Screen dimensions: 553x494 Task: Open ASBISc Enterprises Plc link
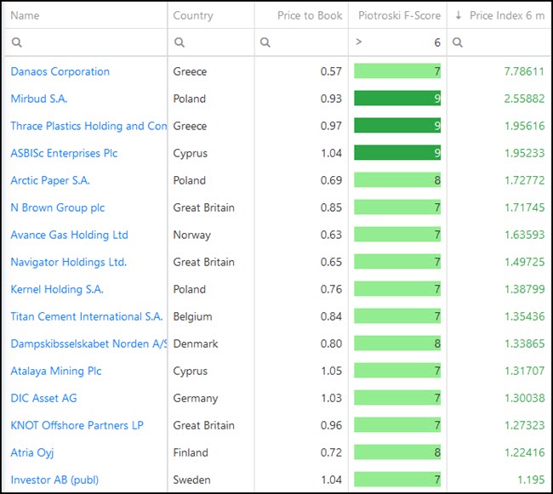(64, 153)
